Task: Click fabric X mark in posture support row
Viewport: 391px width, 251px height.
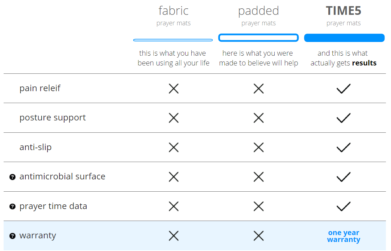Action: (174, 118)
